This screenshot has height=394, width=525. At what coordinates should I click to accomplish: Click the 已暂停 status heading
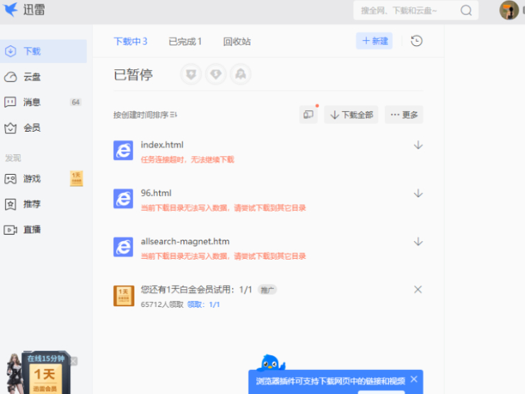pos(133,74)
